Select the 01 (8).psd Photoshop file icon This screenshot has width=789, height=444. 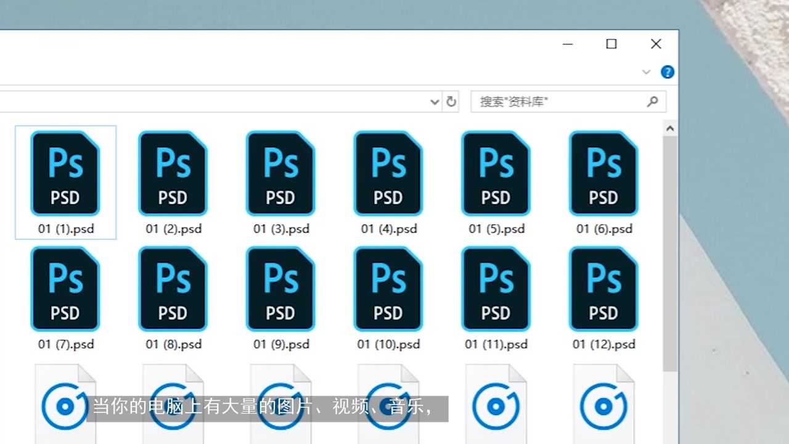[173, 289]
